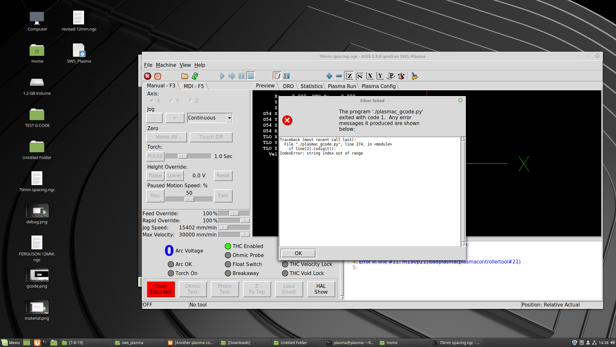The height and width of the screenshot is (347, 616).
Task: Select the Y axis radio button
Action: [171, 101]
